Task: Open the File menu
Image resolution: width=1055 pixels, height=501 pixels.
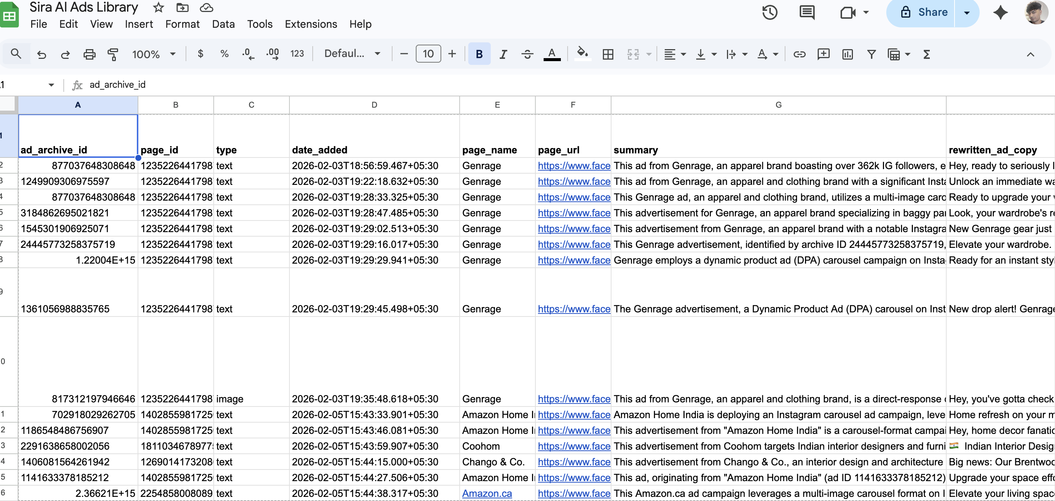Action: click(39, 24)
